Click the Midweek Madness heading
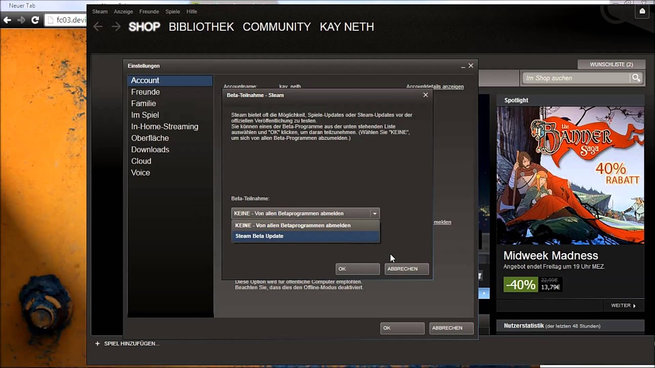Screen dimensions: 655x368 (551, 256)
